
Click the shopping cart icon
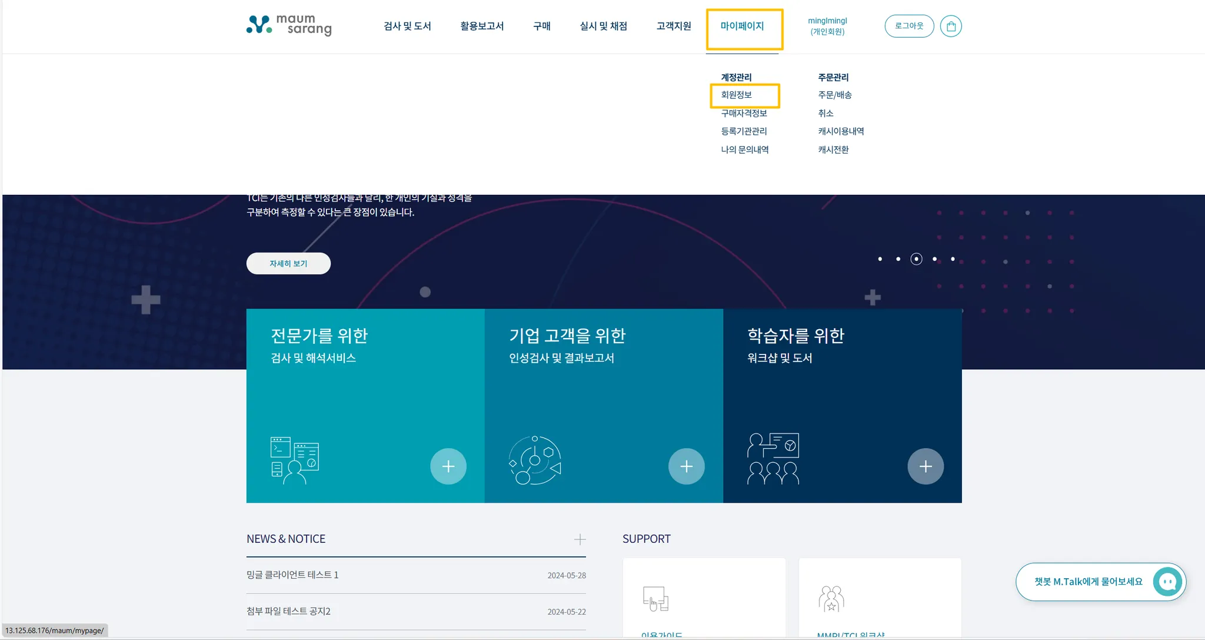point(951,26)
